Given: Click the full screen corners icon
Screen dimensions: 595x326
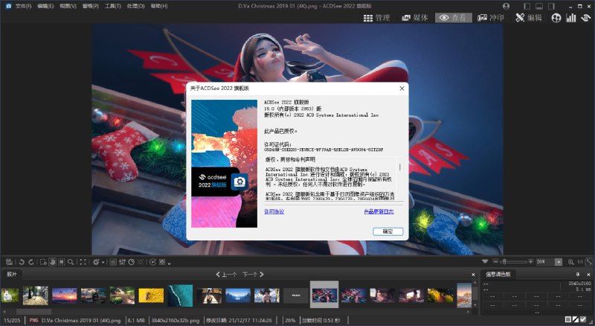Looking at the screenshot, I should (x=83, y=262).
